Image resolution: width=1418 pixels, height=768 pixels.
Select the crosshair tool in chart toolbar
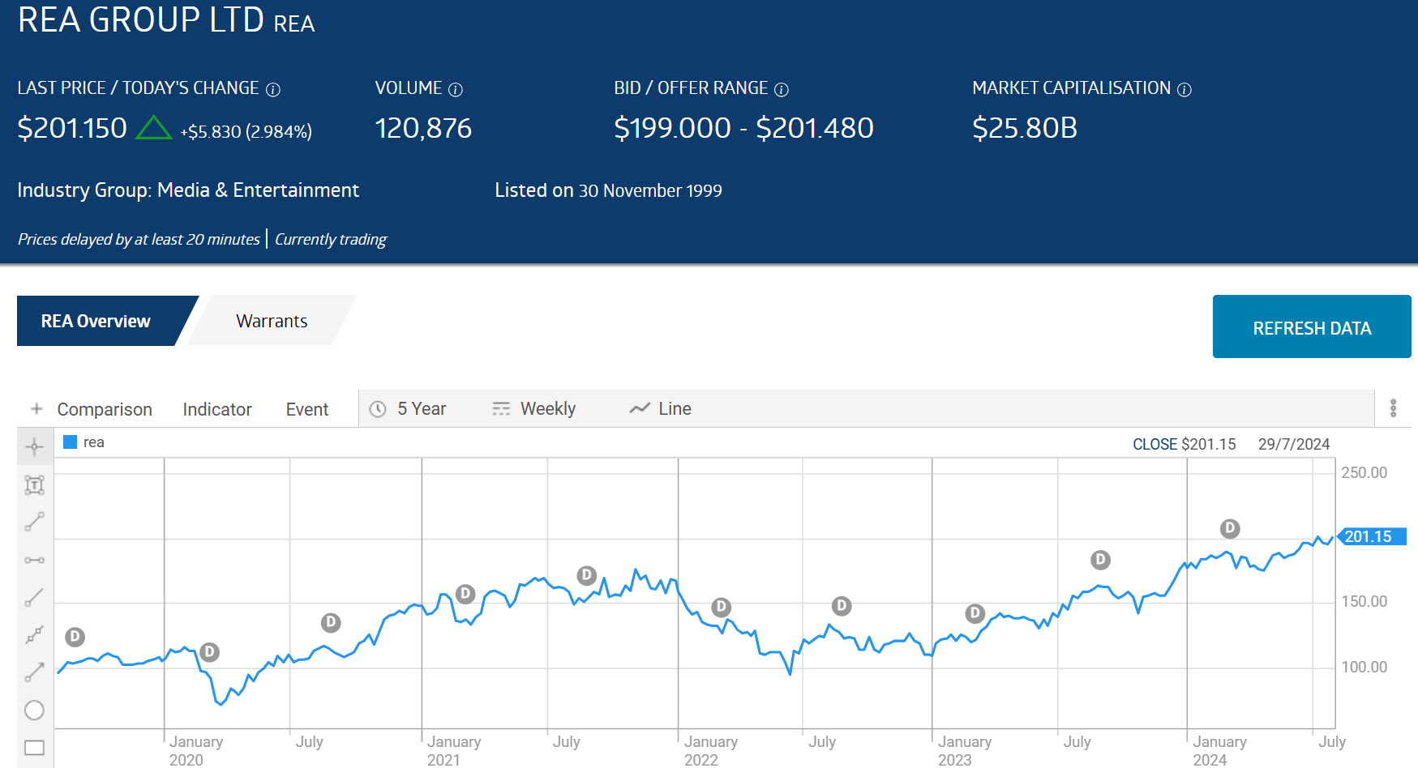coord(34,446)
